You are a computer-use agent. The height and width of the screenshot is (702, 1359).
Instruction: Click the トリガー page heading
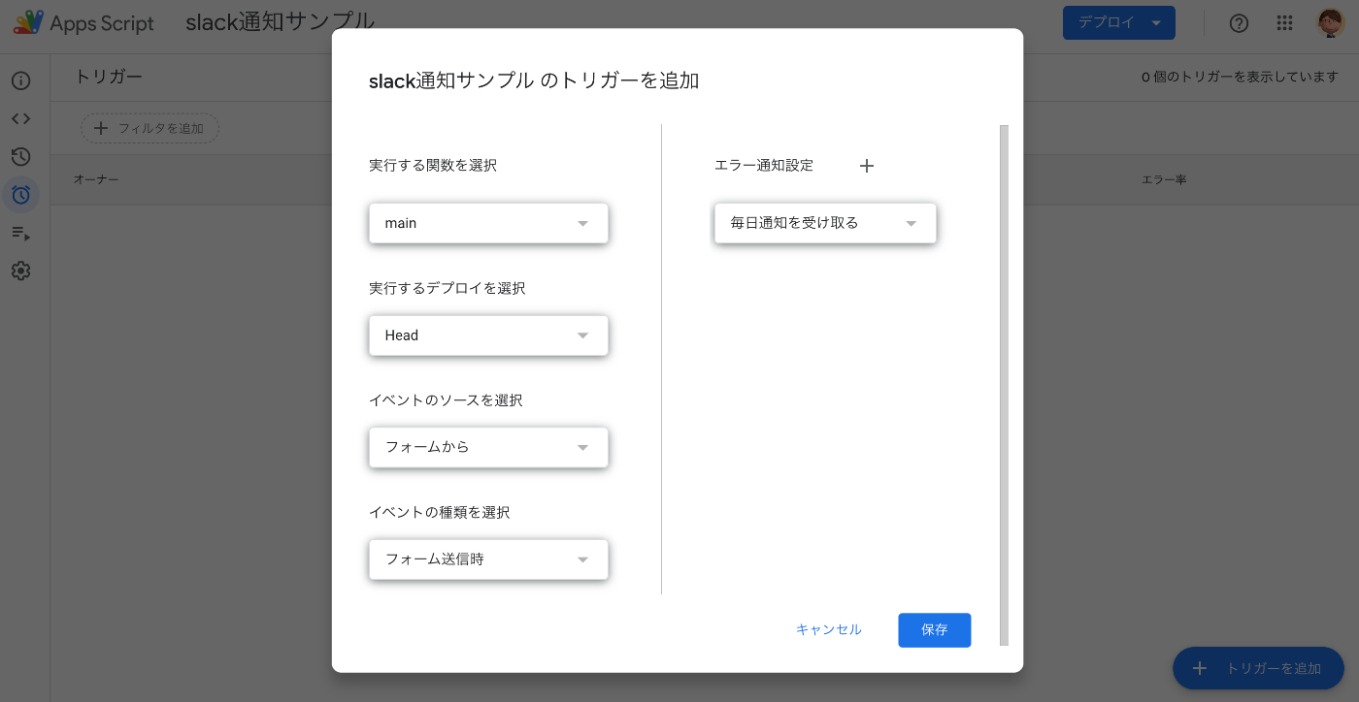pos(109,77)
